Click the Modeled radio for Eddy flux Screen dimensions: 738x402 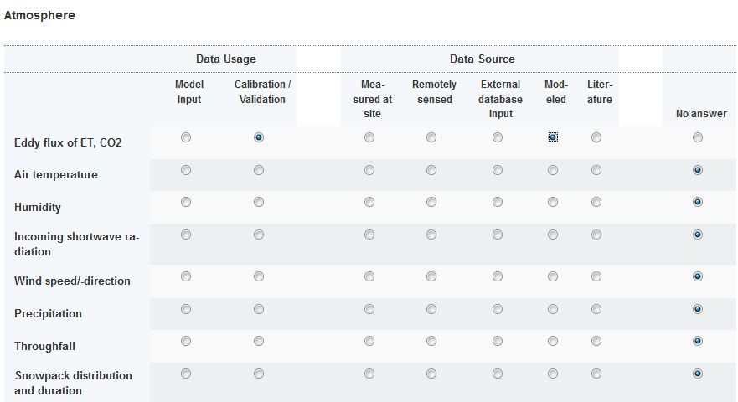[x=553, y=137]
